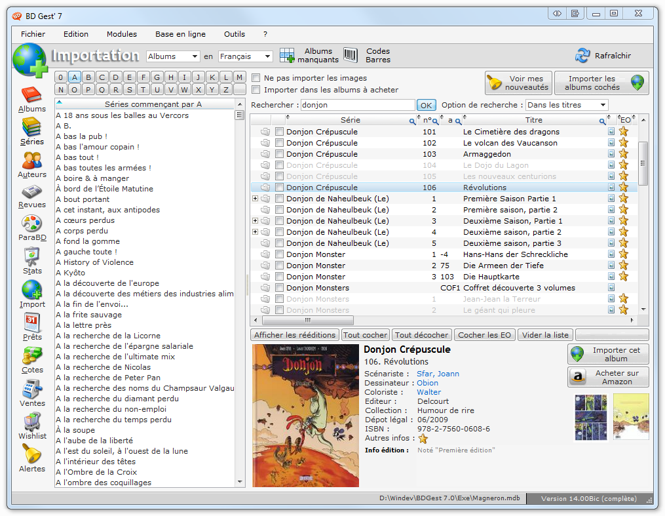This screenshot has height=516, width=665.
Task: Click the Voir mes nouveautés button
Action: 519,83
